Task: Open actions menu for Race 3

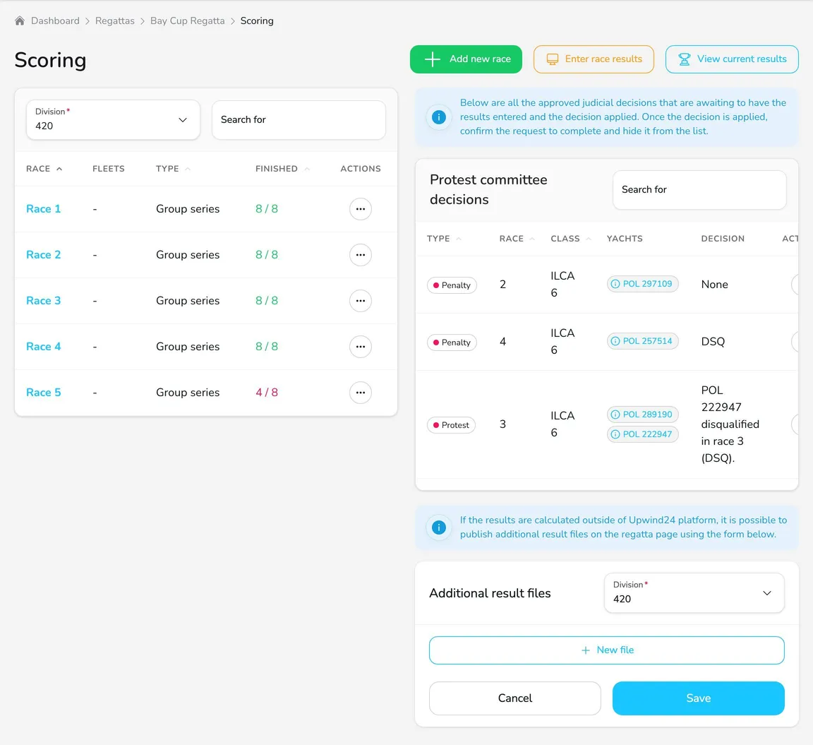Action: pyautogui.click(x=361, y=301)
